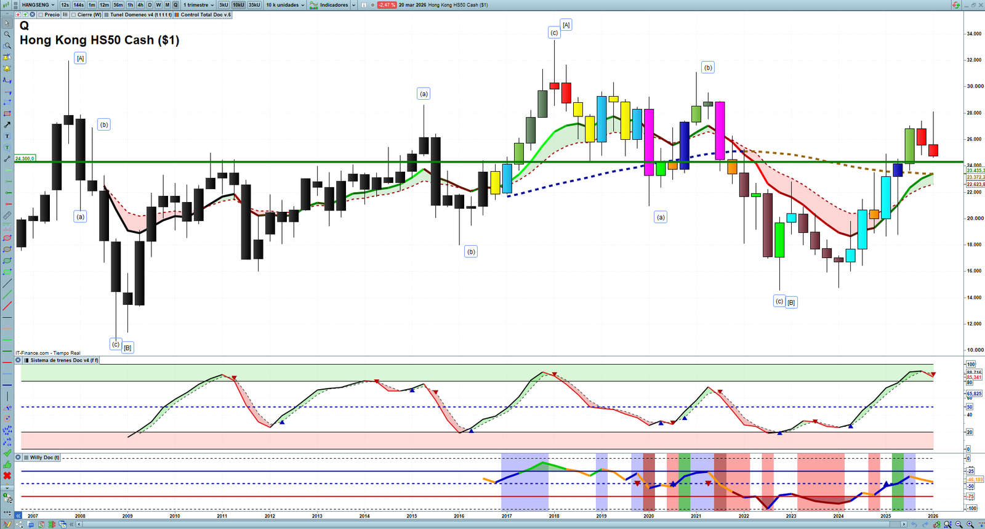Select the black diagonal line tool
The height and width of the screenshot is (529, 985).
[x=7, y=283]
